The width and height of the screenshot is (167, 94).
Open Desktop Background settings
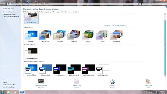[41, 84]
